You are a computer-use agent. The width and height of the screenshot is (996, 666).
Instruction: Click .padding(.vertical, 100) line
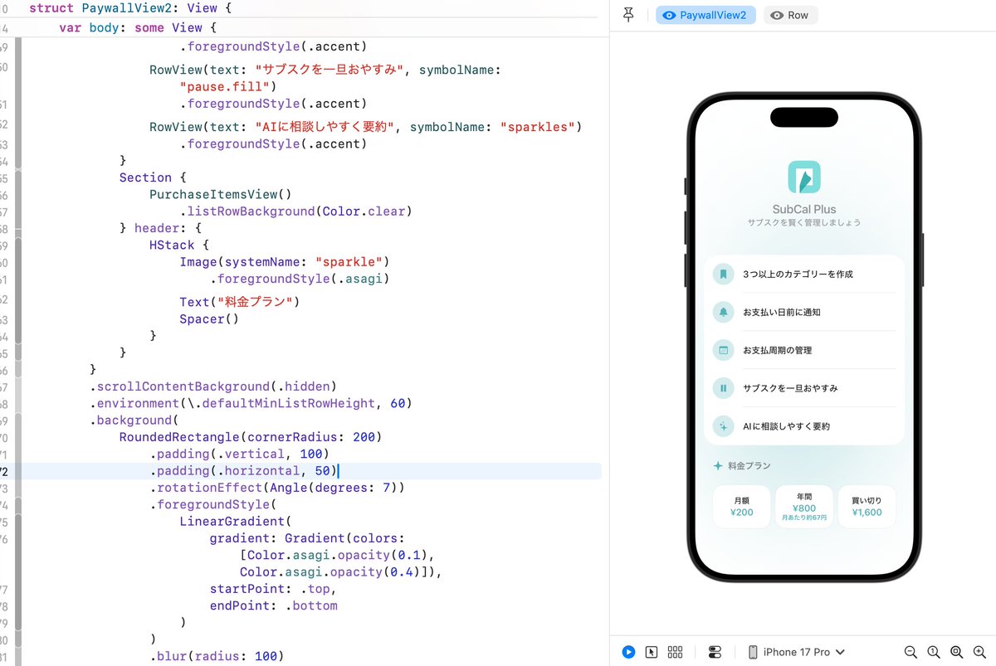(240, 454)
